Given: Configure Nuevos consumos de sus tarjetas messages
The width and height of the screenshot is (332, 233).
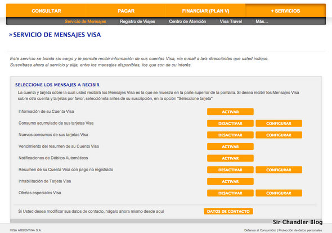Looking at the screenshot, I should coord(279,135).
